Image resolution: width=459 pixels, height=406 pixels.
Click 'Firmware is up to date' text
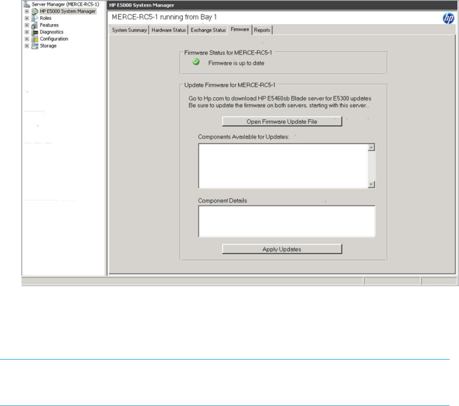(236, 63)
